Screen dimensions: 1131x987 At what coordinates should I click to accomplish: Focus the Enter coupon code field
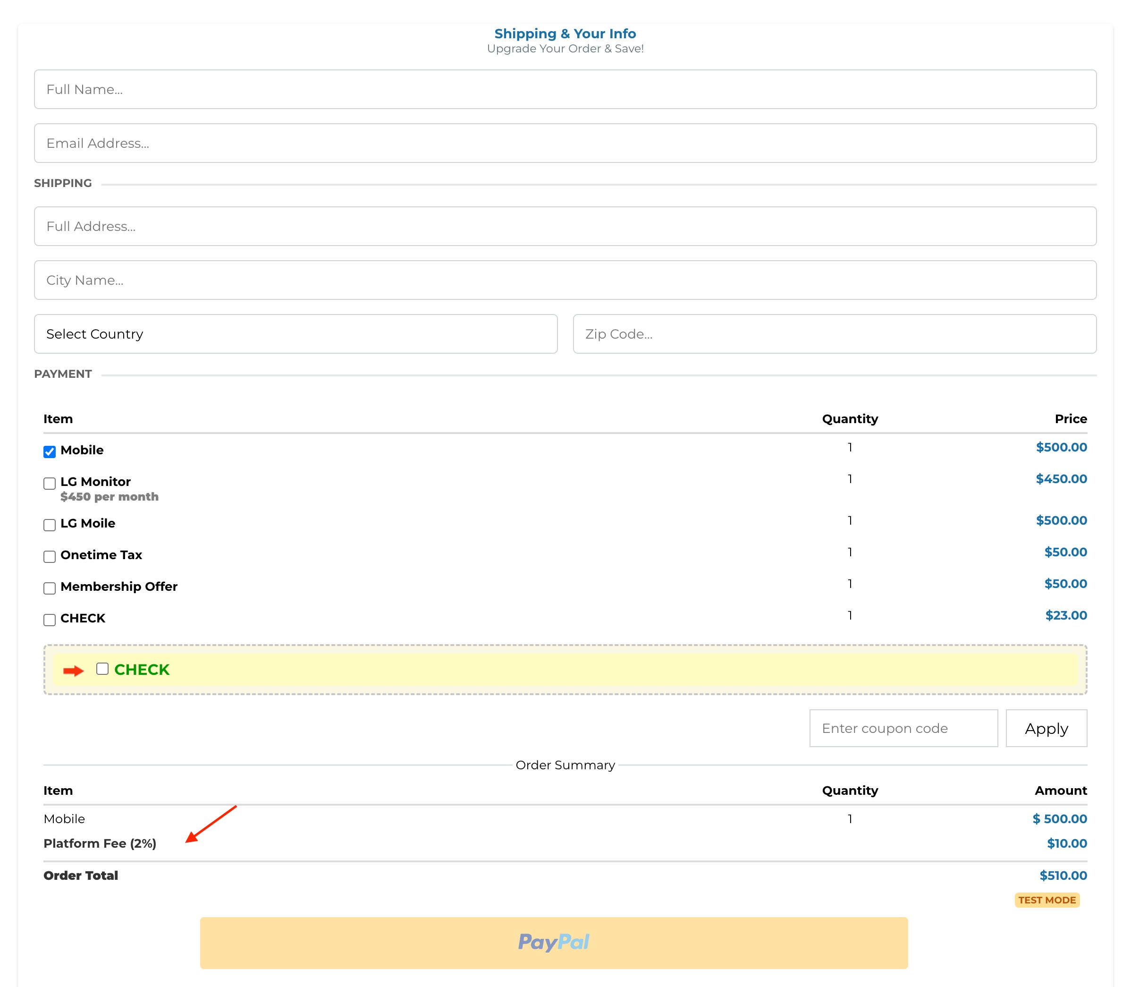point(903,728)
